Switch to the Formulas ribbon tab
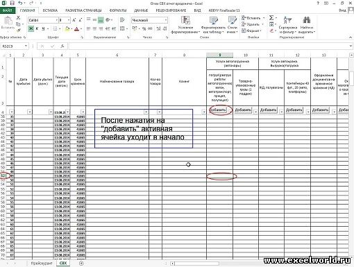Screen dimensions: 354x267 pos(118,10)
